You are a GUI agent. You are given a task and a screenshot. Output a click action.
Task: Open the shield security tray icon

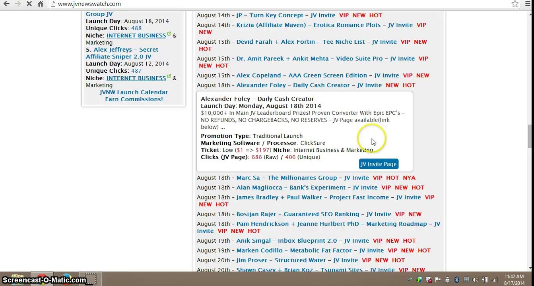click(429, 280)
